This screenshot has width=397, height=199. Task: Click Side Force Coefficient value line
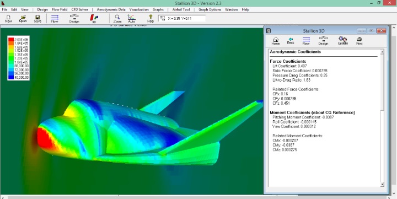pyautogui.click(x=300, y=71)
